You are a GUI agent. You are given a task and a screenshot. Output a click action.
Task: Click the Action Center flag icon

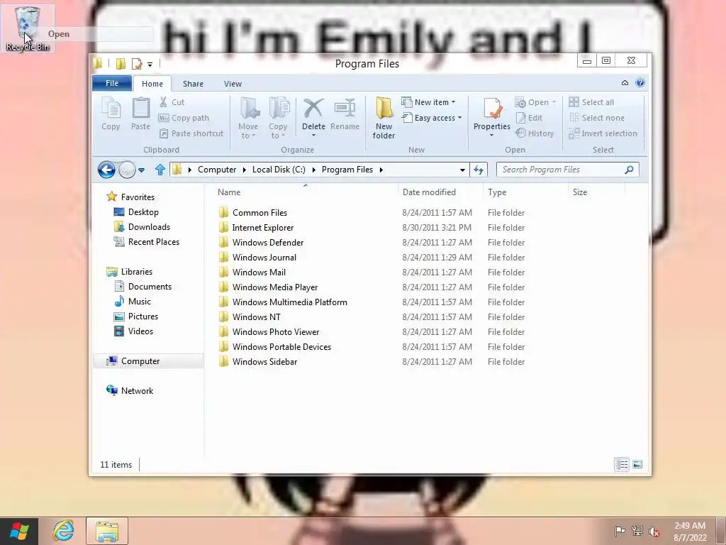click(620, 531)
